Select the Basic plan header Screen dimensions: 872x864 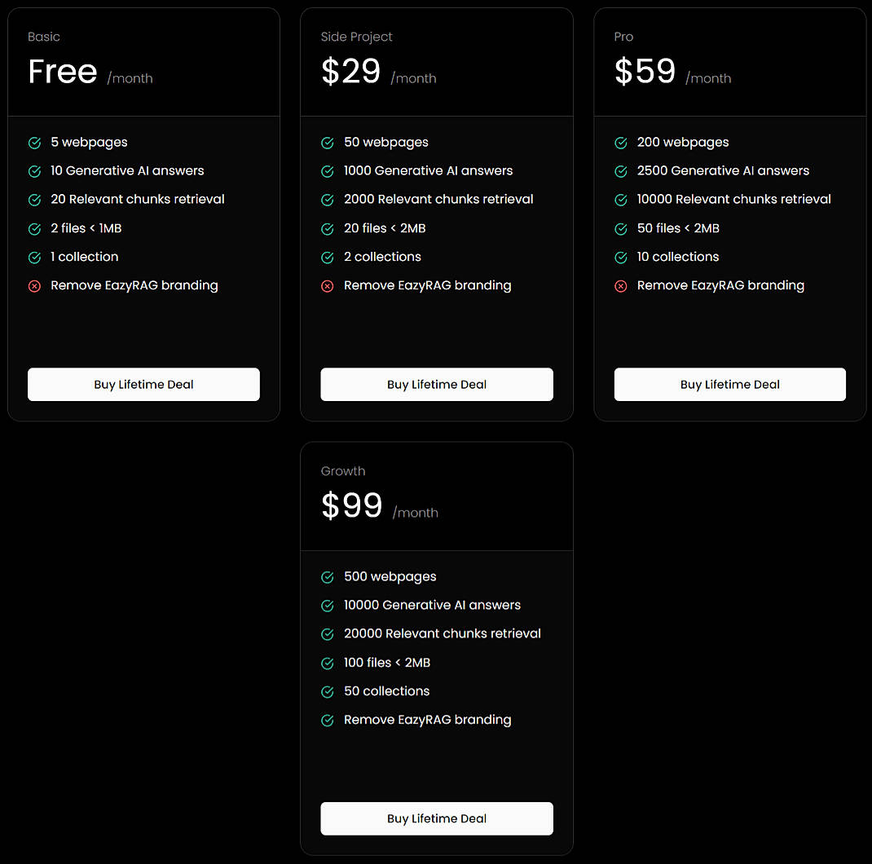[x=44, y=37]
